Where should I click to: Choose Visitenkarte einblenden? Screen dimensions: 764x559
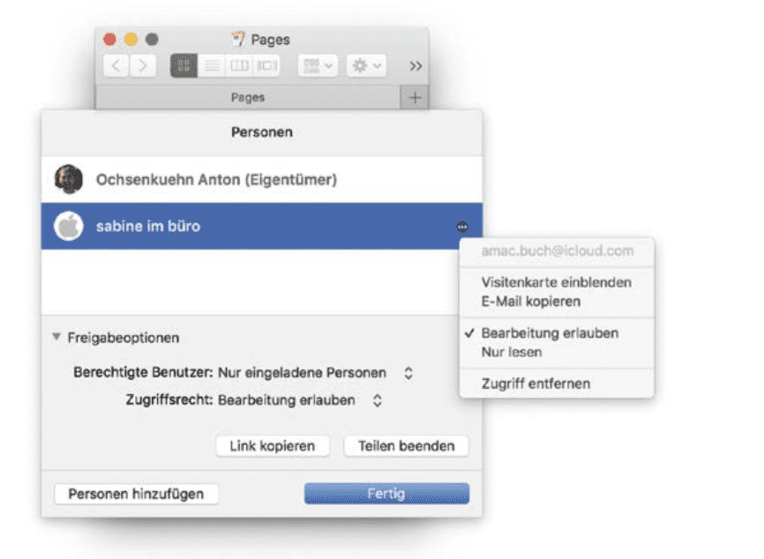click(x=556, y=282)
